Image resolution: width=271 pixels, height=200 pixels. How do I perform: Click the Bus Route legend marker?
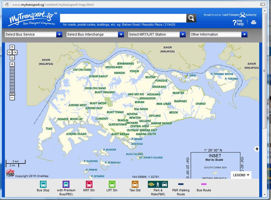pos(204,184)
